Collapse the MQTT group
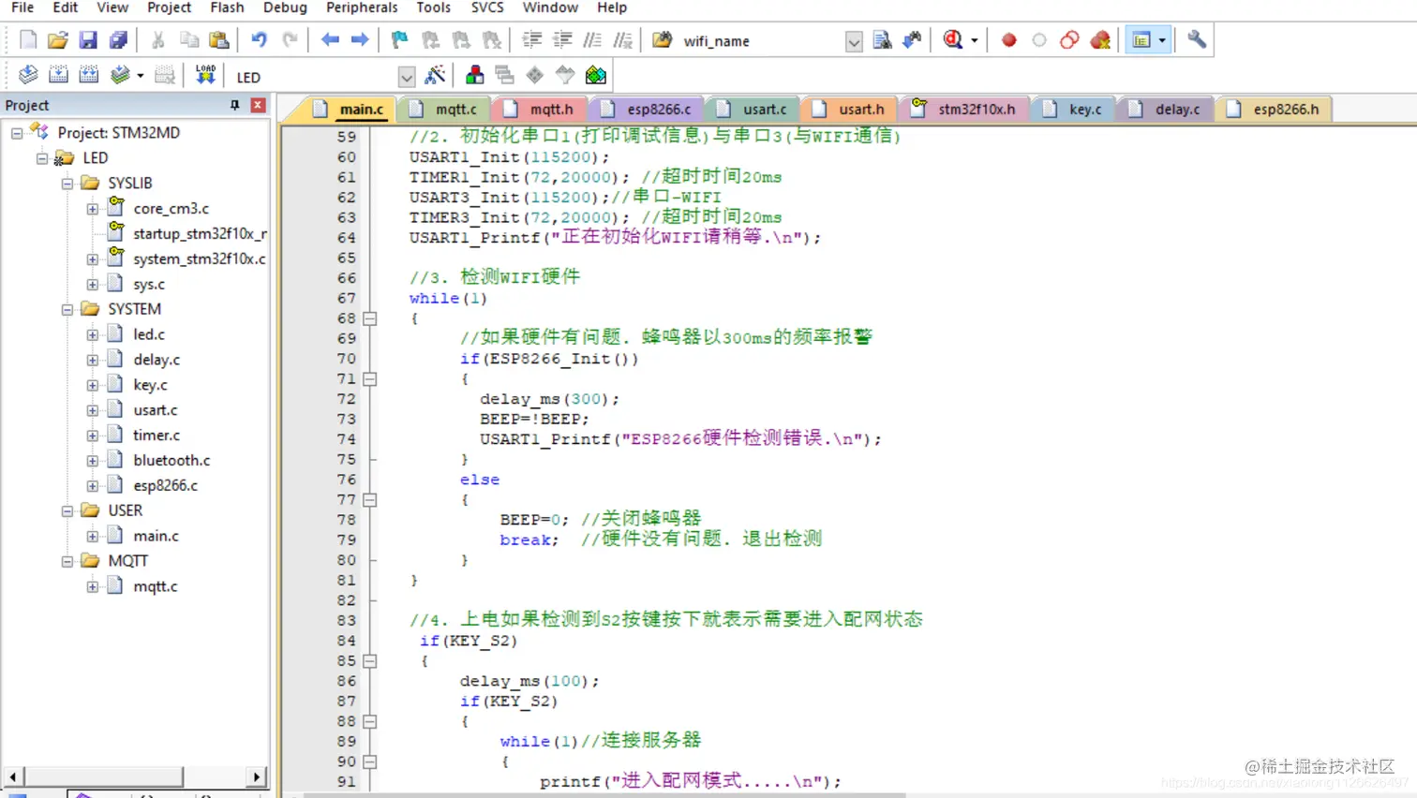Viewport: 1417px width, 798px height. point(67,561)
